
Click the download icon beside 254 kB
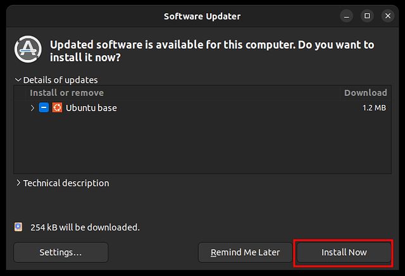coord(18,227)
